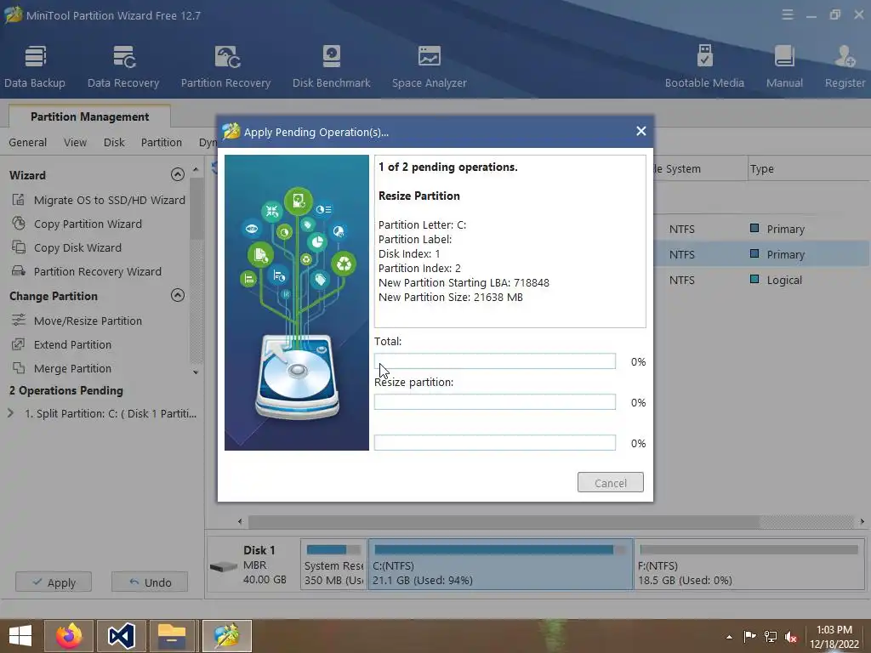Select Partition Management tab
The width and height of the screenshot is (871, 653).
coord(89,116)
